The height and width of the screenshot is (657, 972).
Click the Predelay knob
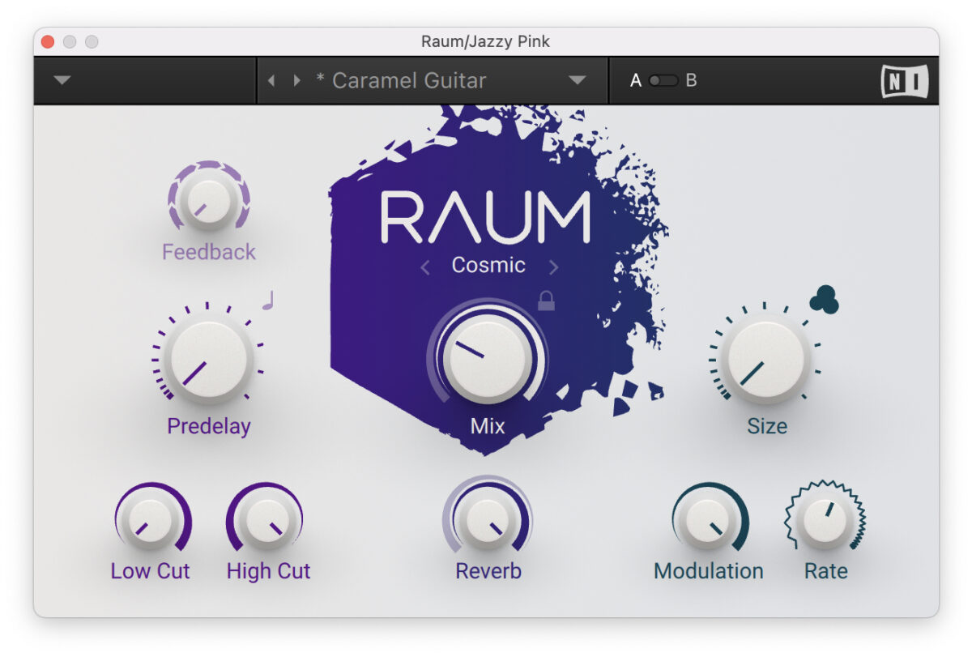tap(208, 359)
